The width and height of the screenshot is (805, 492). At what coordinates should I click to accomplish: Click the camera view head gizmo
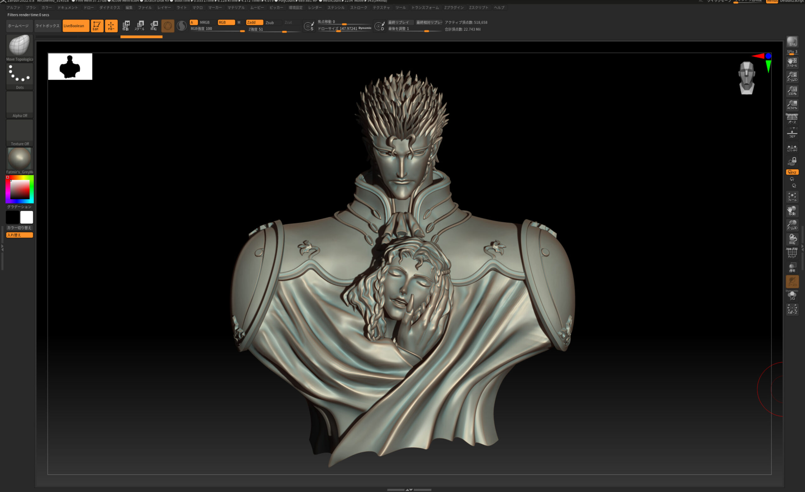tap(747, 78)
